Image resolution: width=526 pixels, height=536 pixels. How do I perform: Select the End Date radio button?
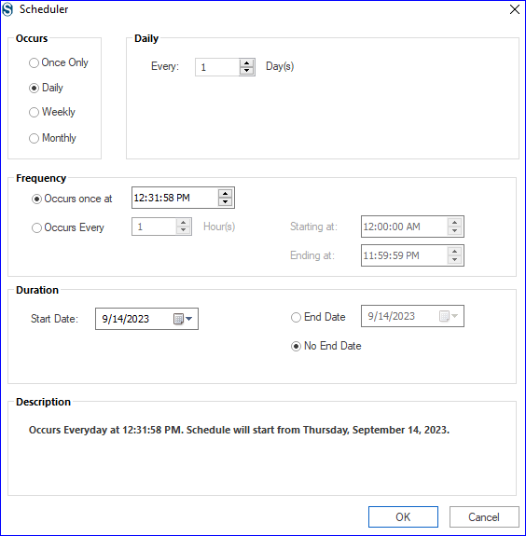(318, 317)
